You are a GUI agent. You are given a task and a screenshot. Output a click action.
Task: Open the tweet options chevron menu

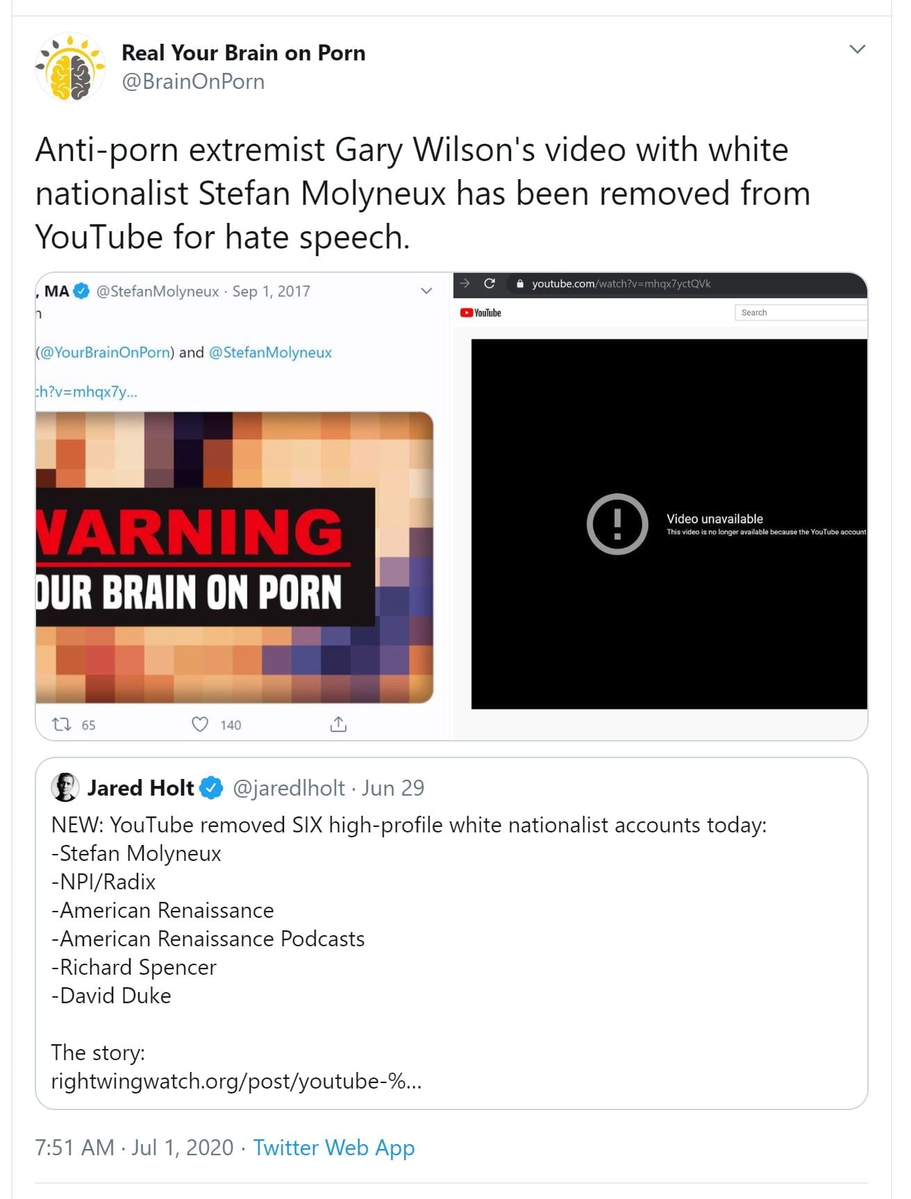[858, 49]
